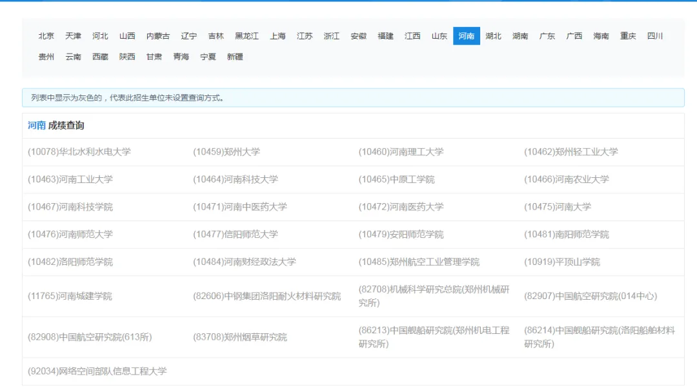Select (86214)中国舰船研究院 洛阳船舶材料研究所
This screenshot has height=390, width=697.
(599, 337)
